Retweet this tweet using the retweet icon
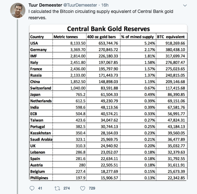Viewport: 197px width, 194px height. point(57,188)
